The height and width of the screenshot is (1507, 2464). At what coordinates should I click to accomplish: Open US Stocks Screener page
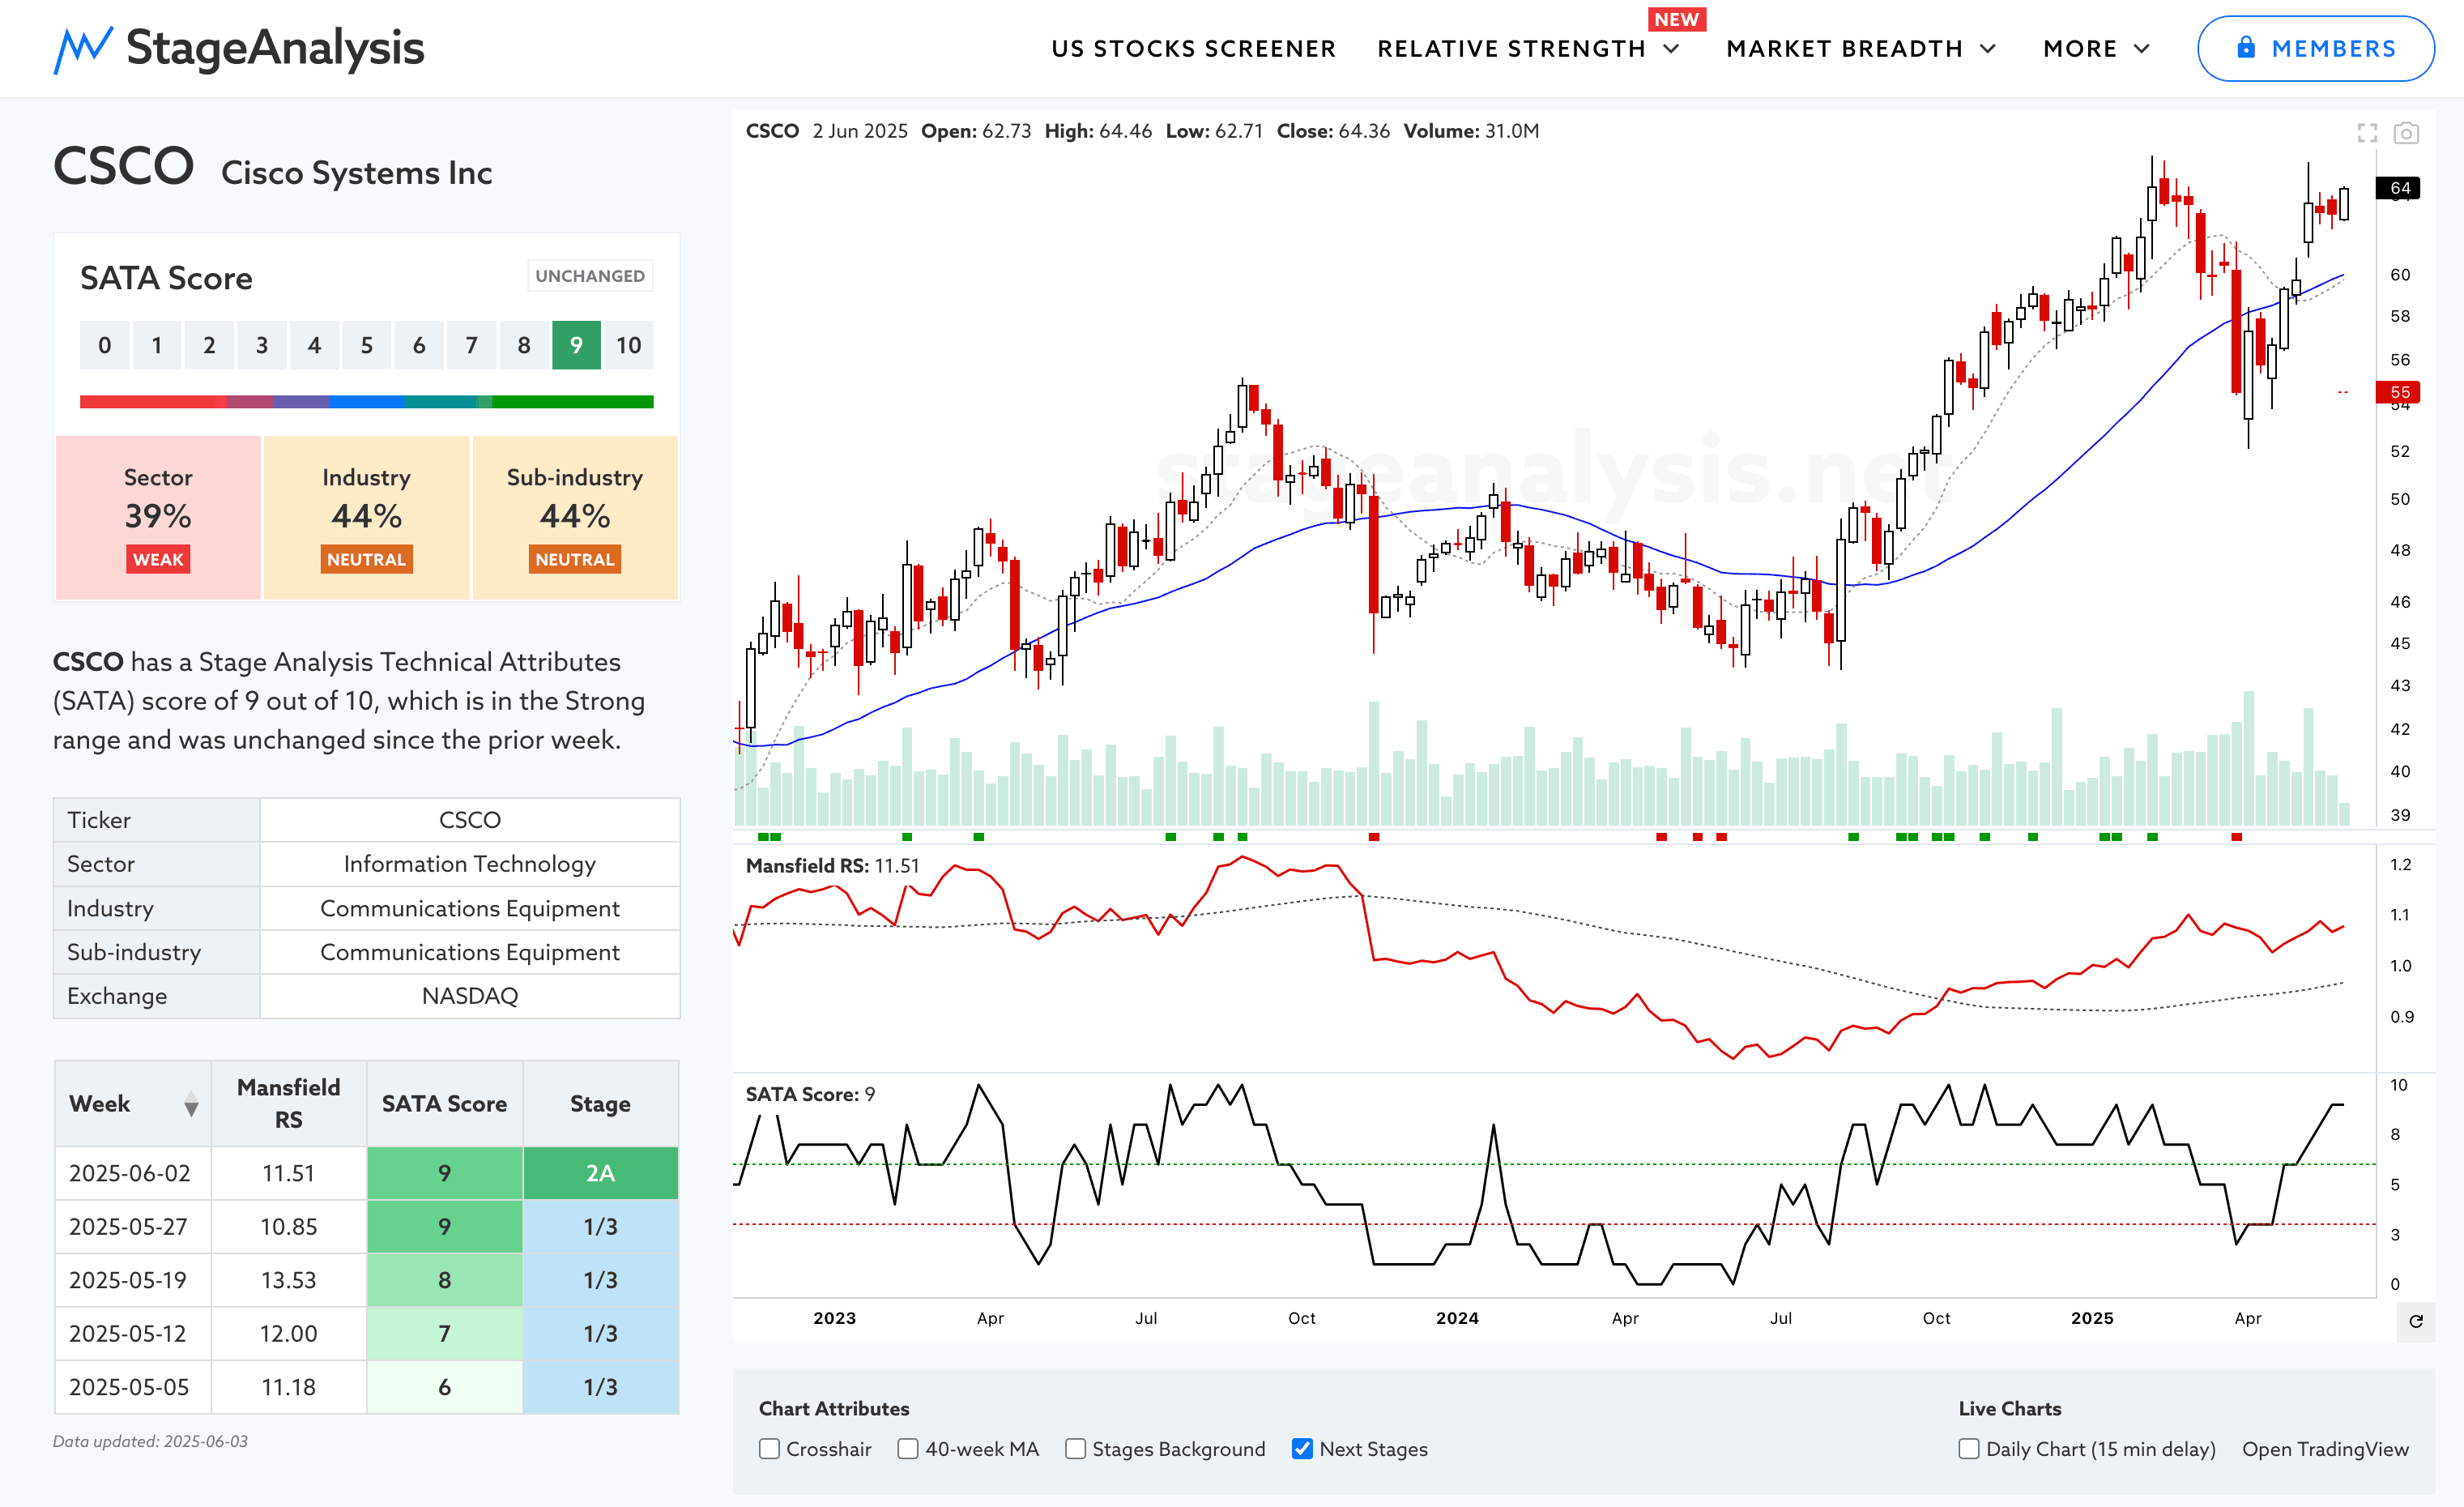point(1193,49)
